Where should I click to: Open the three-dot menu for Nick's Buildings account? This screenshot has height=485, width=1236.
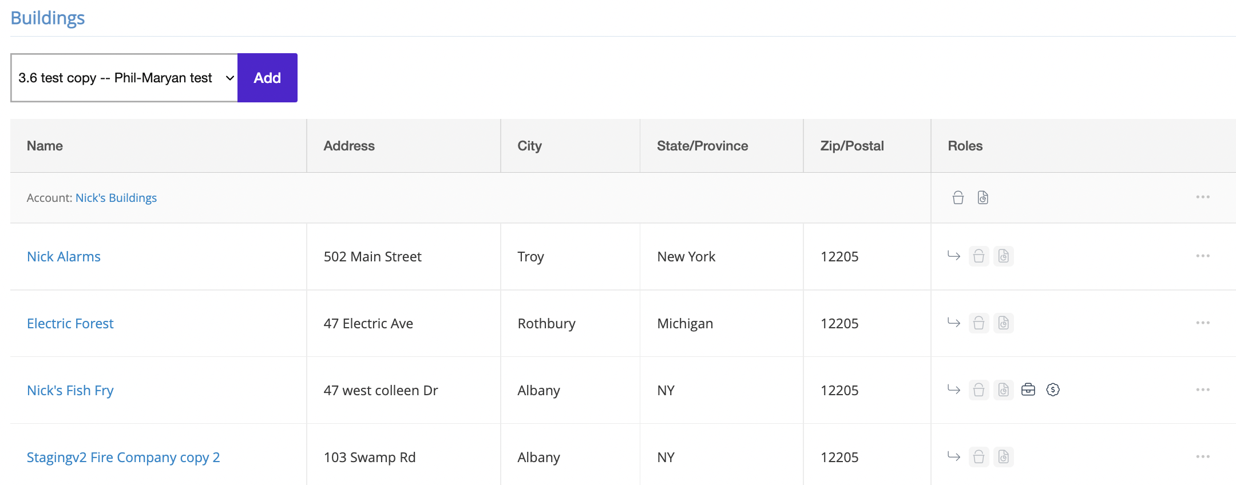(x=1203, y=197)
